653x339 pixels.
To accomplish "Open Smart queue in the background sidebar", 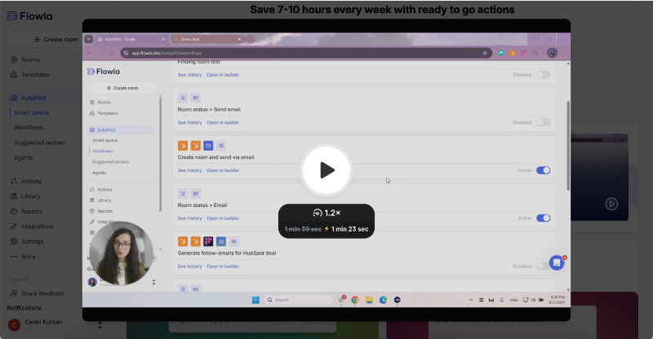I will coord(32,112).
